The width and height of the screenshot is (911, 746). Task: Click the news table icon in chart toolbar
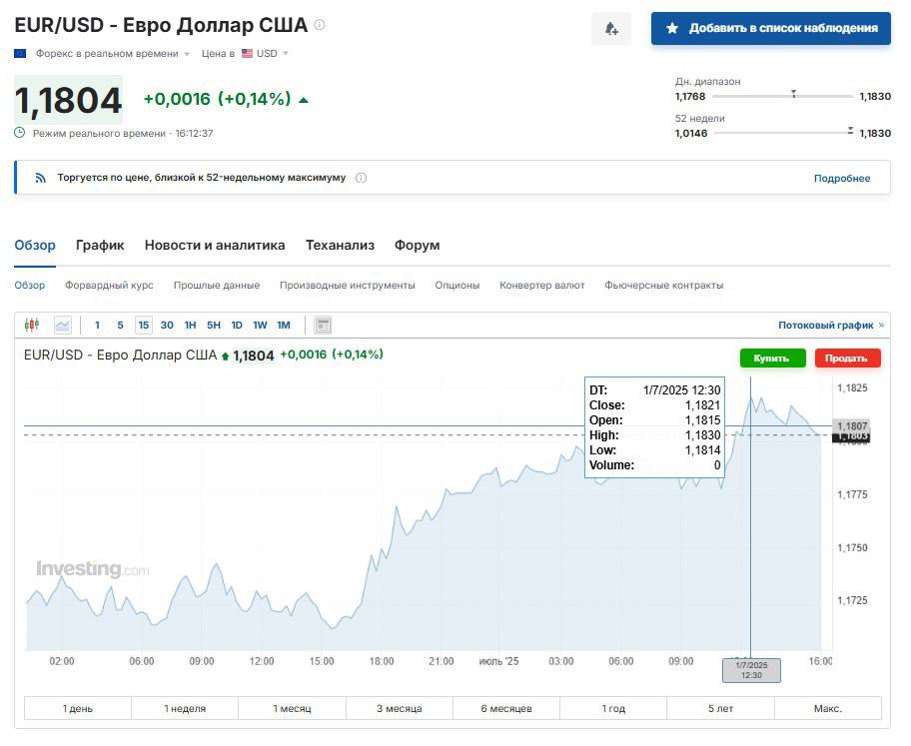(x=323, y=325)
